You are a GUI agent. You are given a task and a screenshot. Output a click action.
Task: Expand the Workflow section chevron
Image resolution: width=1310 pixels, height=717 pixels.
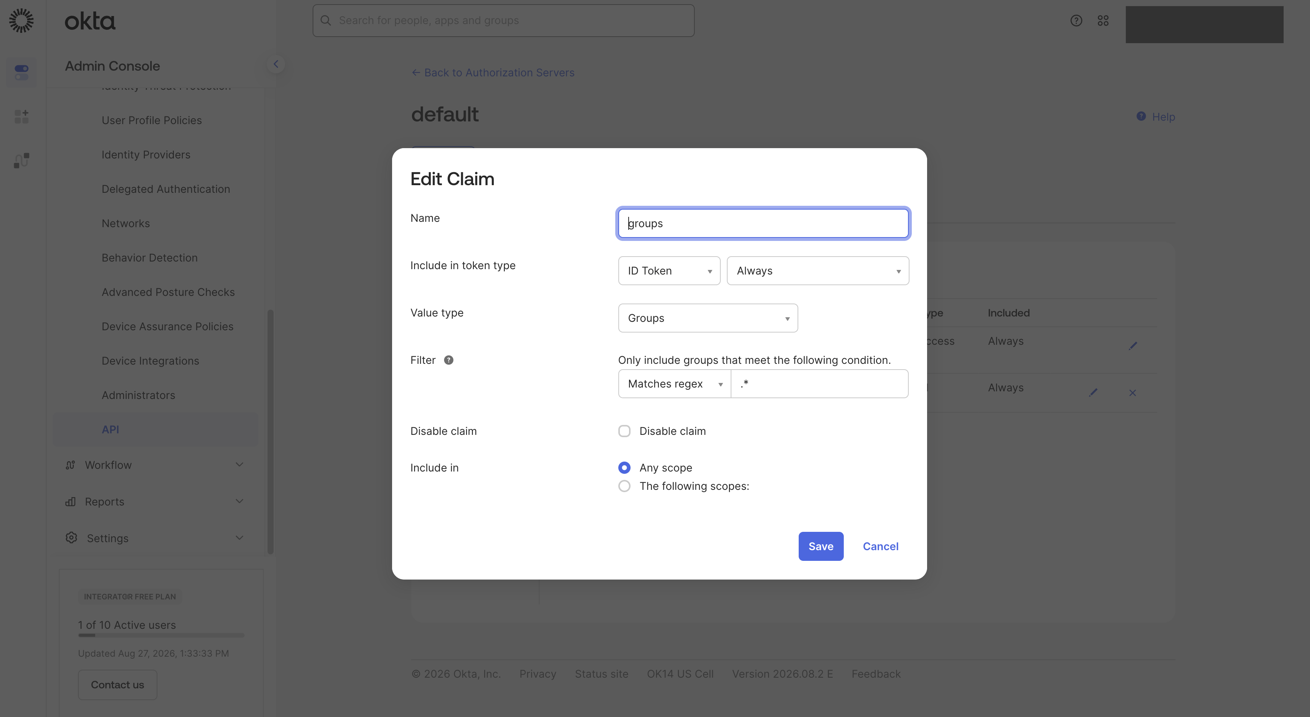[239, 465]
